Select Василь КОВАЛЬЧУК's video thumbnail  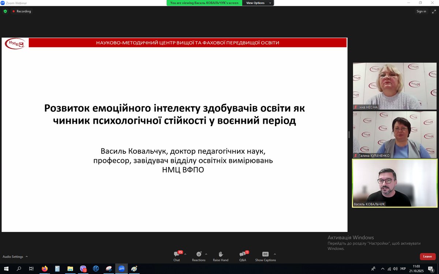click(x=395, y=183)
